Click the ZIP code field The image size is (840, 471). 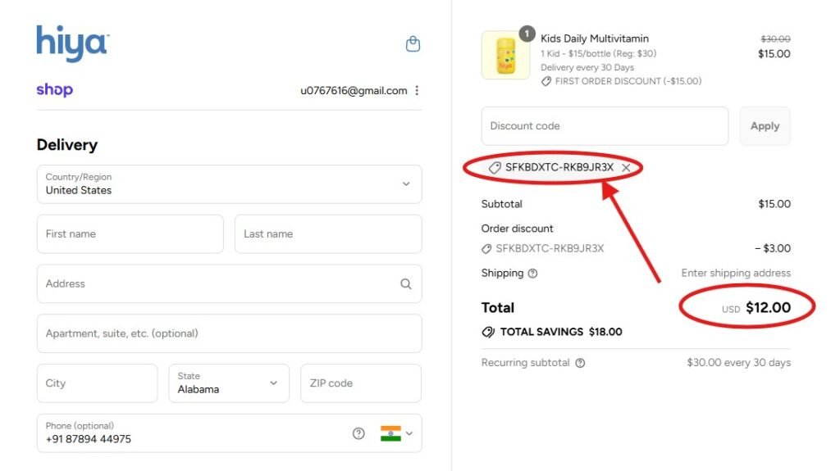(361, 383)
